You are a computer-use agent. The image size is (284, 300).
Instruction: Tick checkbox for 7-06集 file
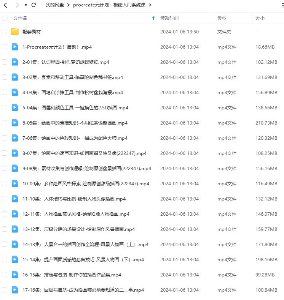click(5, 138)
